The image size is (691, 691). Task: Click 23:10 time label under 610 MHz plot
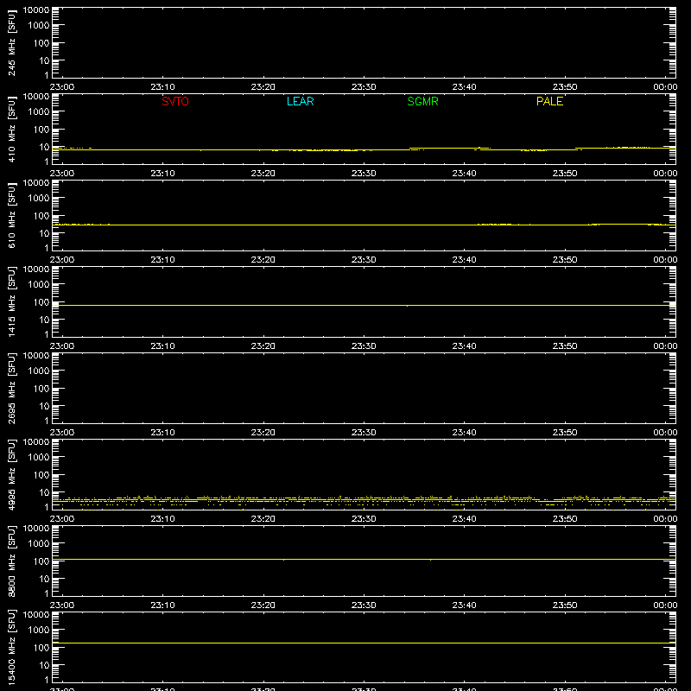[162, 260]
